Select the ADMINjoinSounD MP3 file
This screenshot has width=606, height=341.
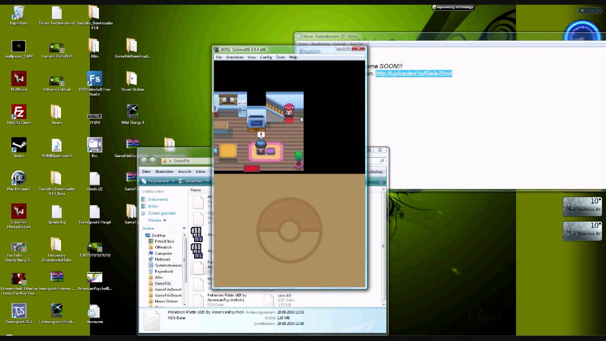pos(57,147)
